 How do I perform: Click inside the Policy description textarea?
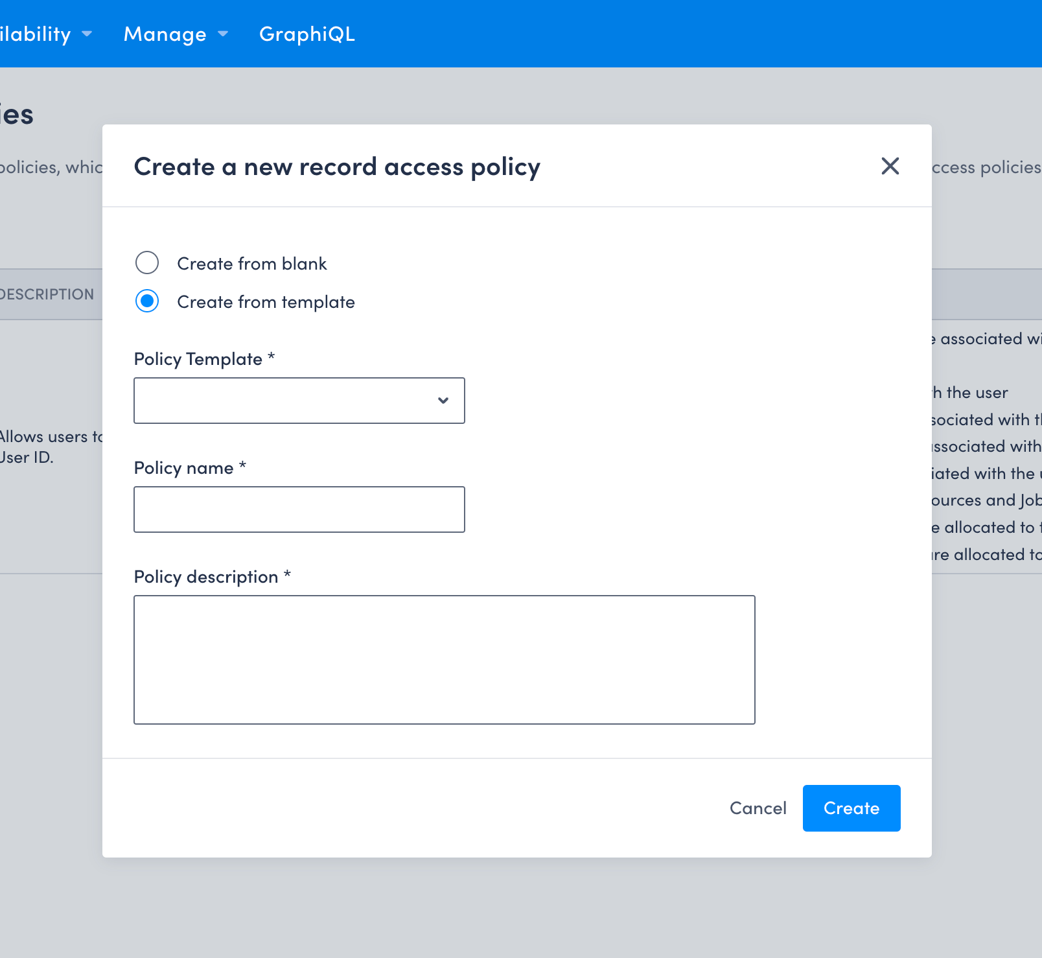click(x=443, y=659)
